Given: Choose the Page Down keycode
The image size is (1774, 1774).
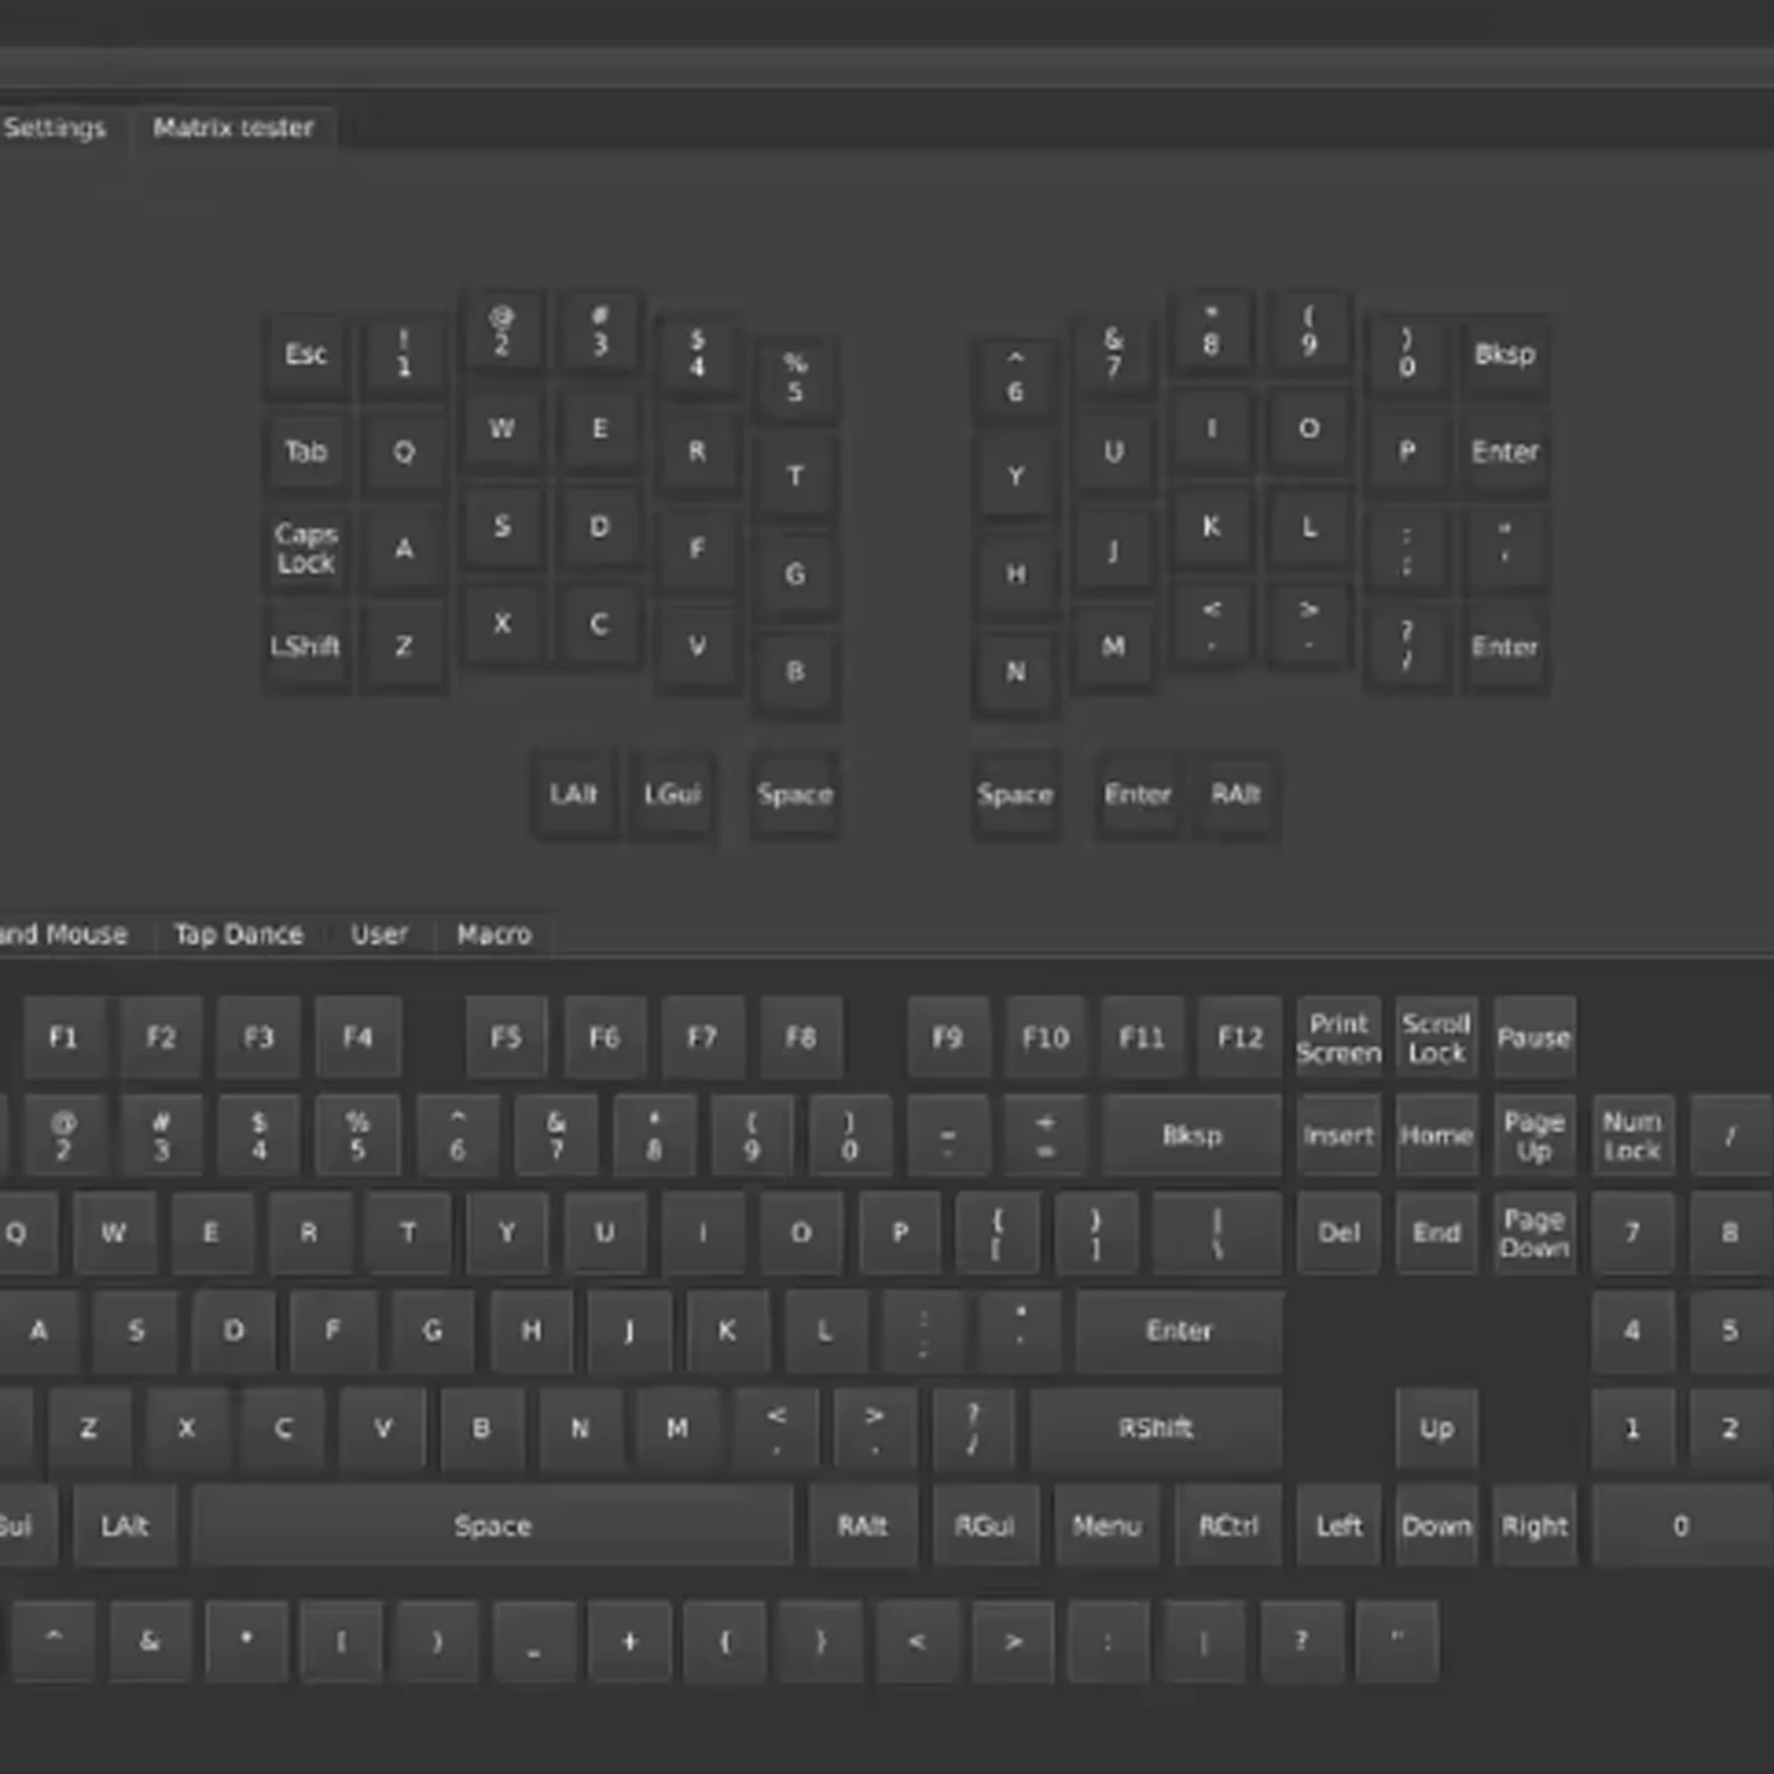Looking at the screenshot, I should 1534,1233.
